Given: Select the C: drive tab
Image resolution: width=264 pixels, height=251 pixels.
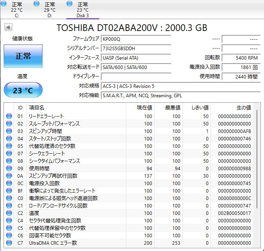Looking at the screenshot, I should [x=16, y=9].
